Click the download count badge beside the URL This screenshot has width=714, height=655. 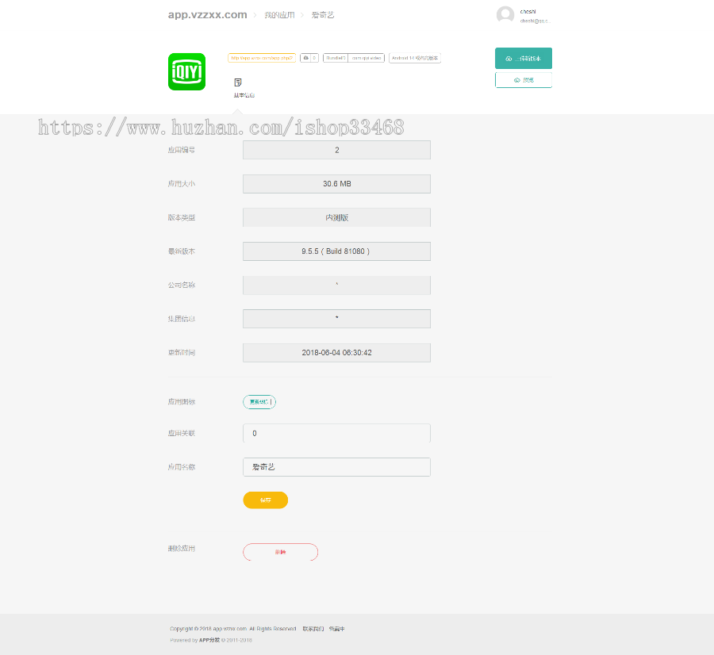point(310,58)
